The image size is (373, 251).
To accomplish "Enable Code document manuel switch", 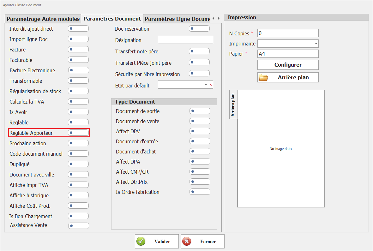I will [x=78, y=153].
